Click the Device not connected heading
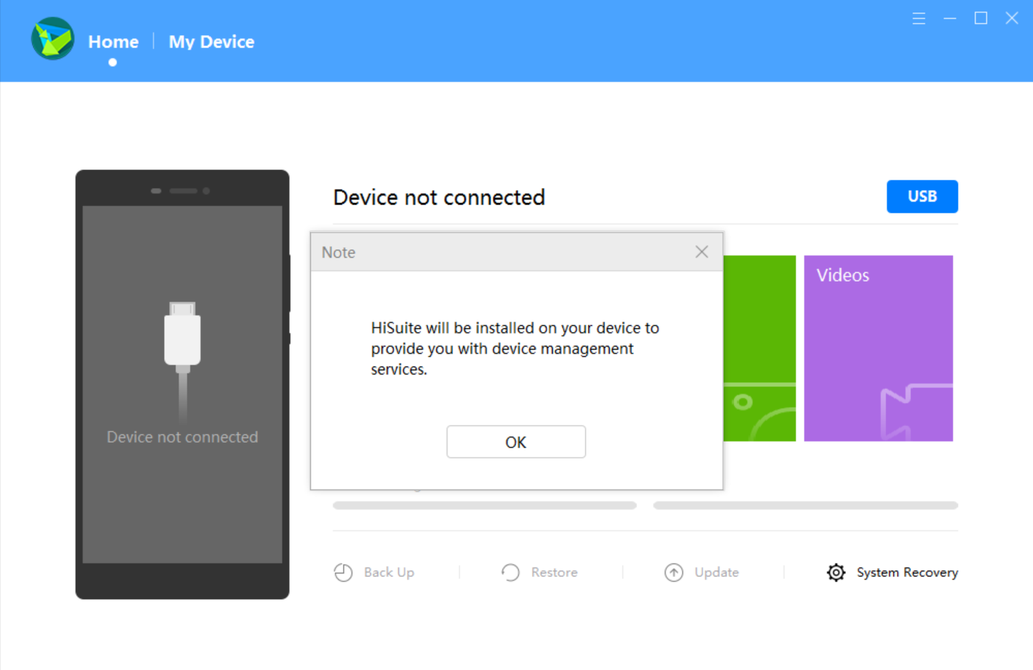1033x670 pixels. [x=439, y=198]
